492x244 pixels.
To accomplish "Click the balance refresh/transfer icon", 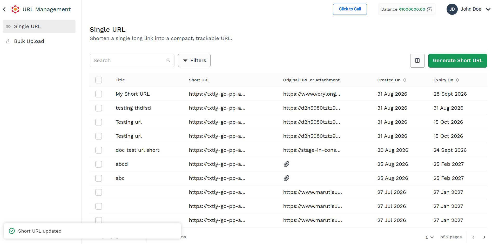I will click(x=429, y=9).
